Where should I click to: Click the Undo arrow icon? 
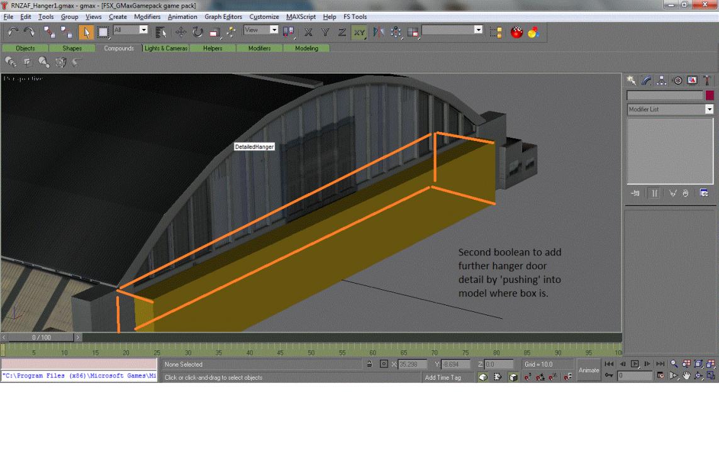[13, 31]
